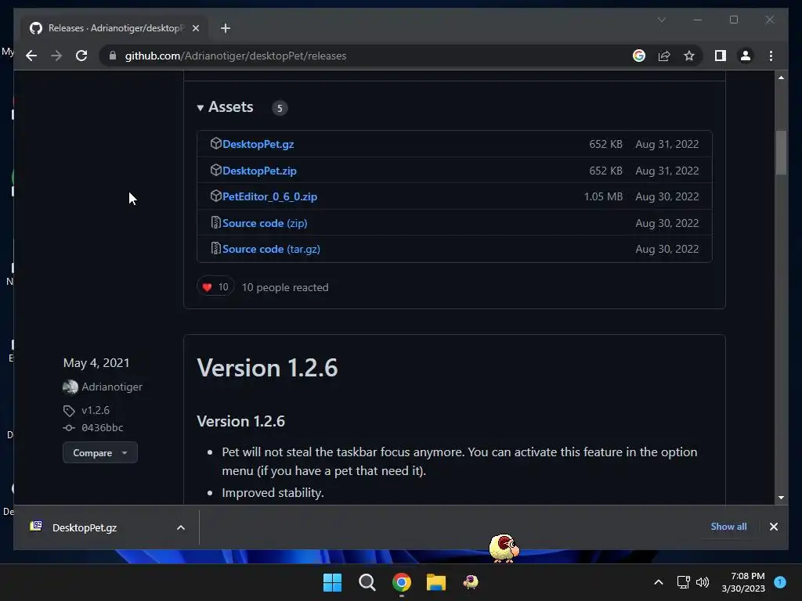Image resolution: width=802 pixels, height=601 pixels.
Task: Click 'Improved stability.' bullet text
Action: tap(273, 493)
